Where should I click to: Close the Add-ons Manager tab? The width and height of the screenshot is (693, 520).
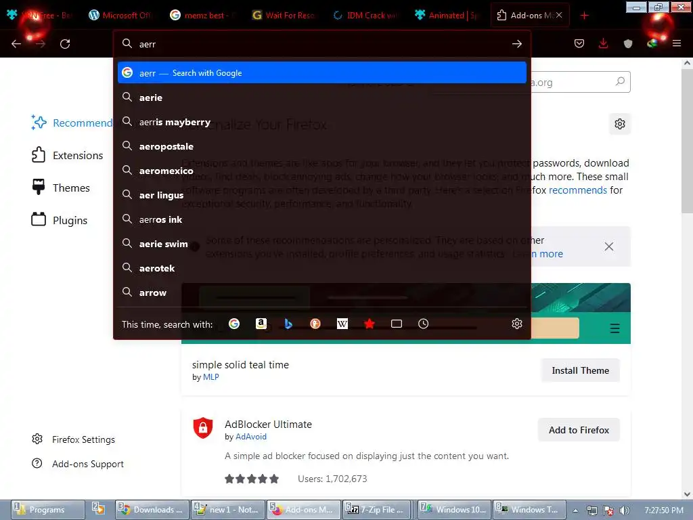[x=558, y=15]
